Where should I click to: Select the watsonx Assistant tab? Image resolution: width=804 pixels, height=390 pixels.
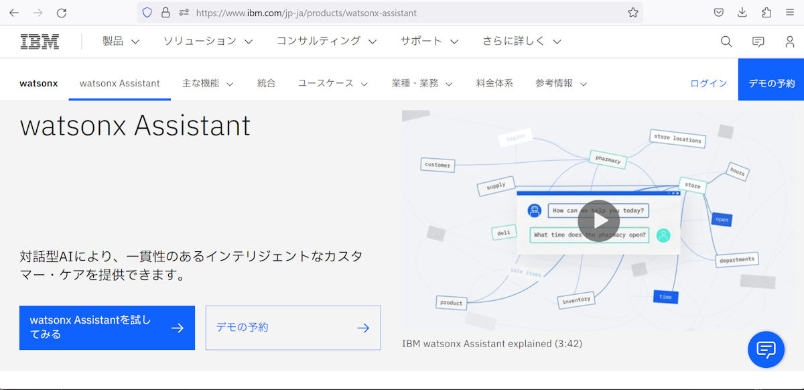pyautogui.click(x=120, y=84)
